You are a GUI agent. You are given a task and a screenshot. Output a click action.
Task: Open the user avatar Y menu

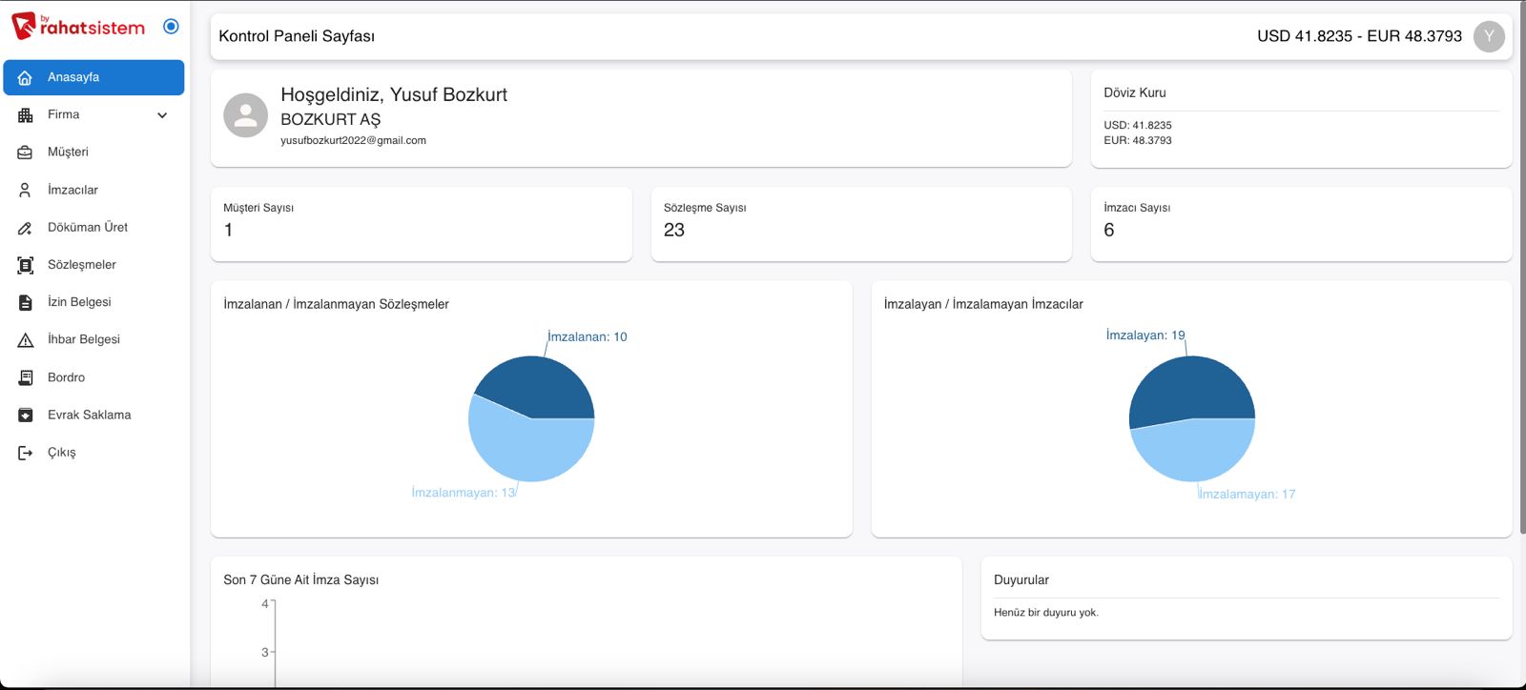1488,36
